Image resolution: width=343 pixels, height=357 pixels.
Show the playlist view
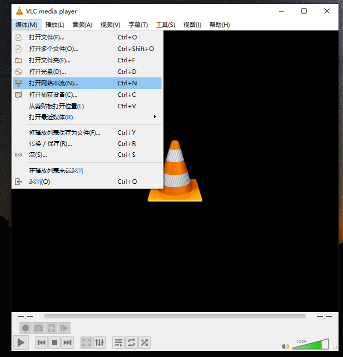(118, 343)
